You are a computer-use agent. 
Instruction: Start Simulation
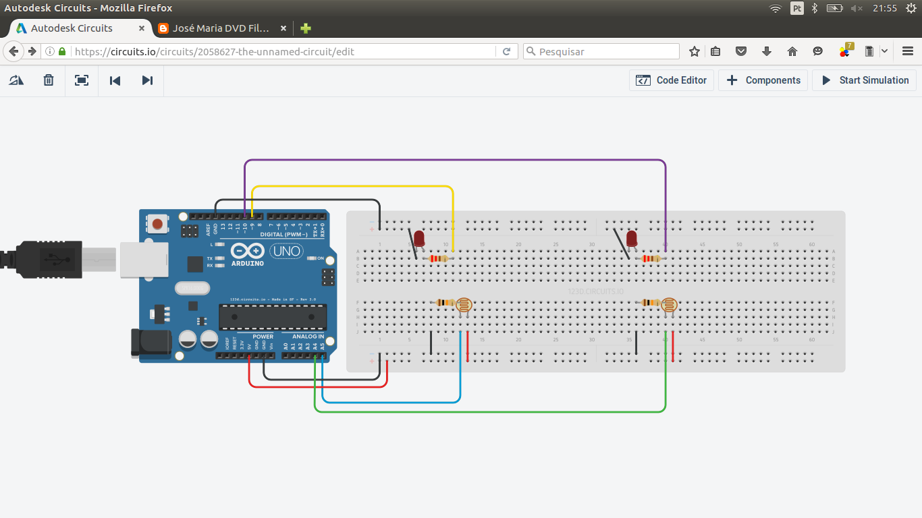click(865, 80)
